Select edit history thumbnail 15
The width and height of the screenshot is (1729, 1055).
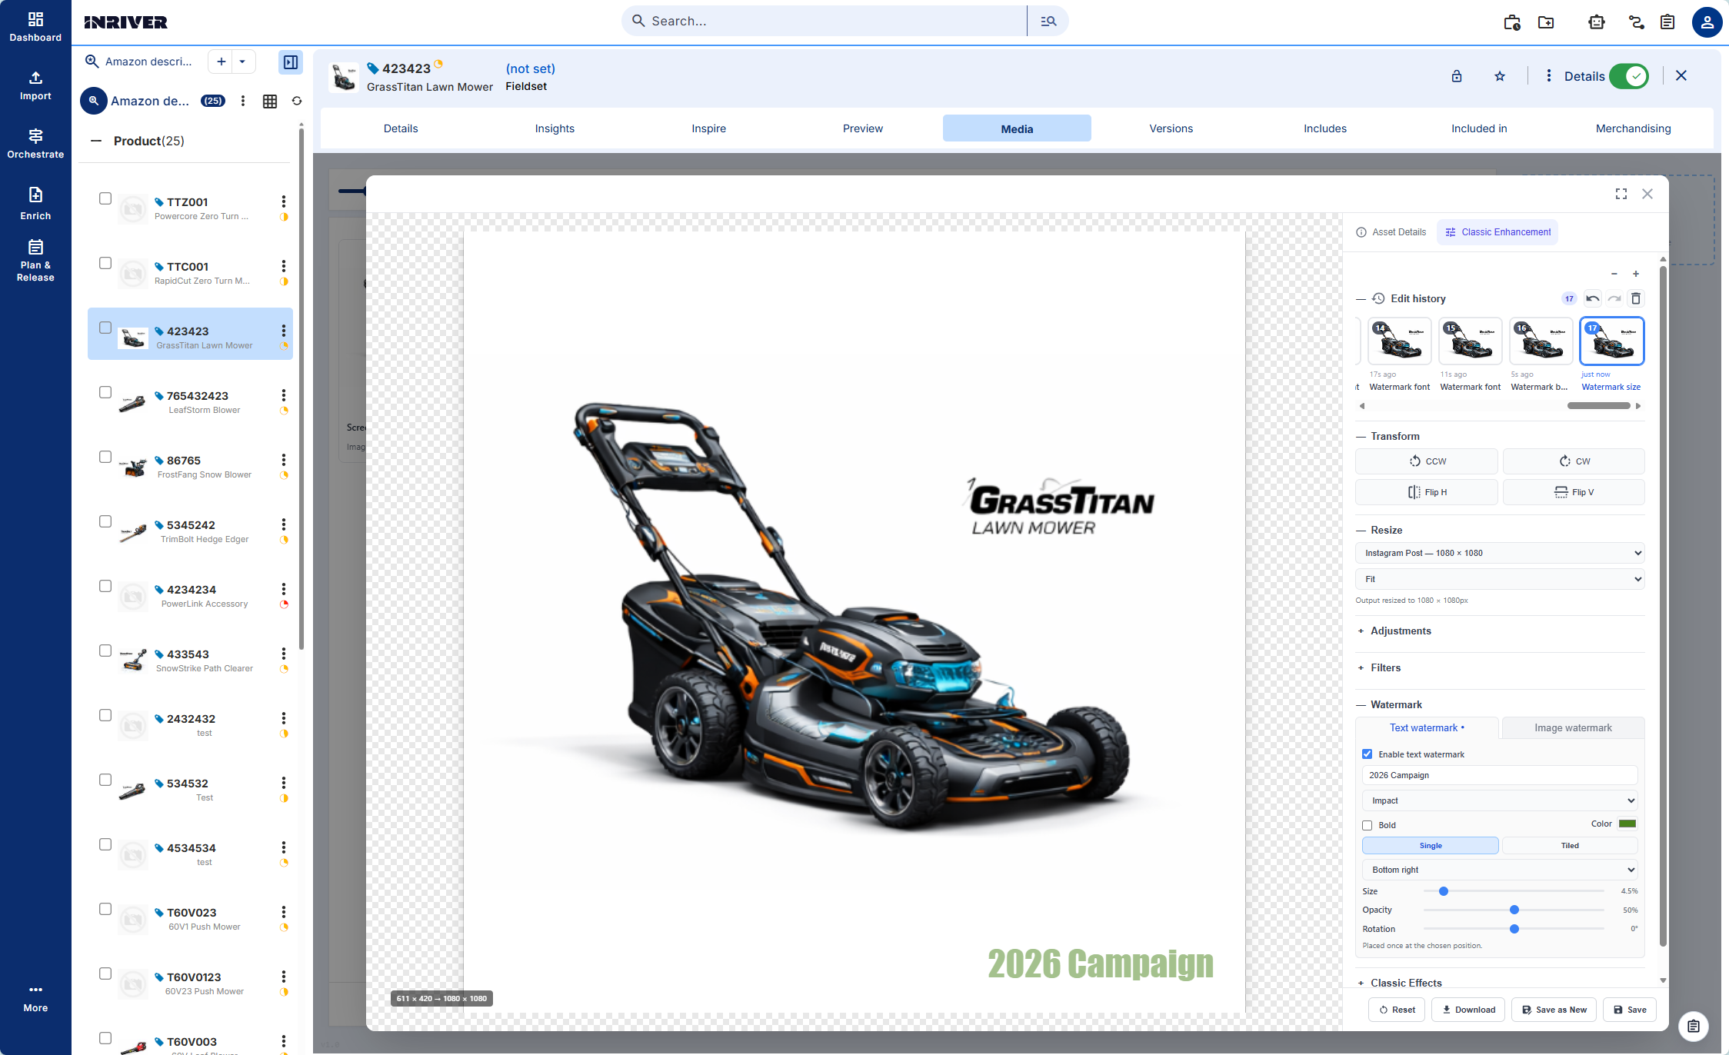[1471, 341]
